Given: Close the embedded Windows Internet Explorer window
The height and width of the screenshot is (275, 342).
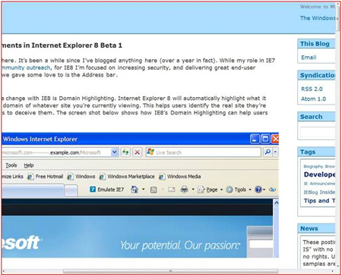Looking at the screenshot, I should click(275, 139).
